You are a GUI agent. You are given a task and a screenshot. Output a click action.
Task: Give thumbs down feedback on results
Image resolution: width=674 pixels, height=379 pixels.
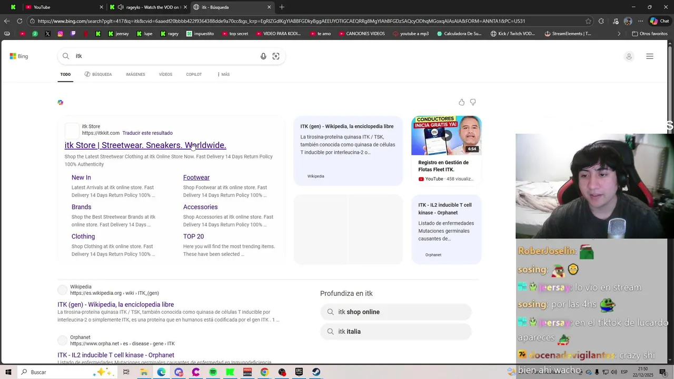point(473,102)
